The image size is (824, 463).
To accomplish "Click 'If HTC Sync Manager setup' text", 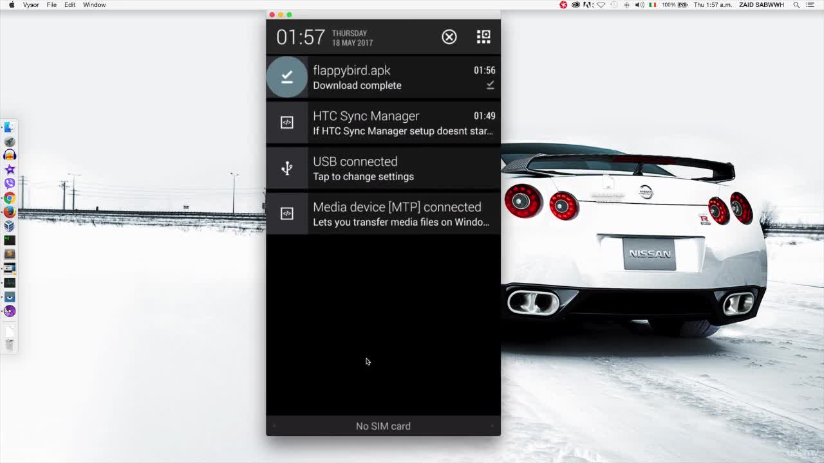I will click(403, 131).
